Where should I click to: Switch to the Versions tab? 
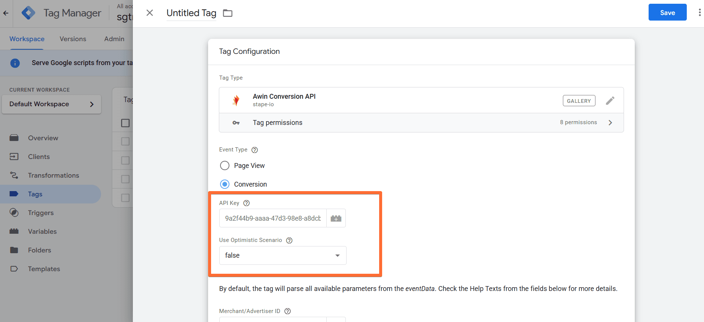(73, 39)
